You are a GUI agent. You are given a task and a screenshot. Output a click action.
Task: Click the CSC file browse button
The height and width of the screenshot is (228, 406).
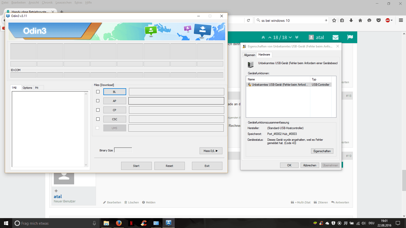click(115, 119)
